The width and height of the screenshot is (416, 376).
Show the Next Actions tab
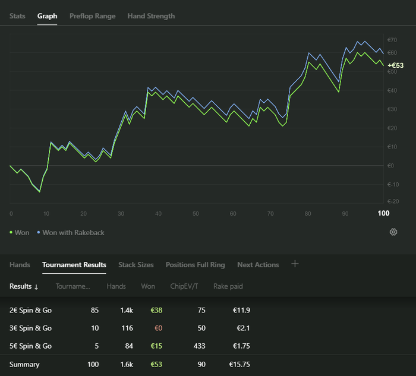tap(258, 265)
